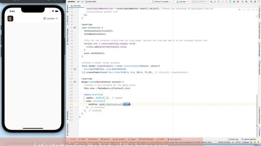The height and width of the screenshot is (146, 261).
Task: Click the 'super.initState();' code line
Action: tap(94, 53)
